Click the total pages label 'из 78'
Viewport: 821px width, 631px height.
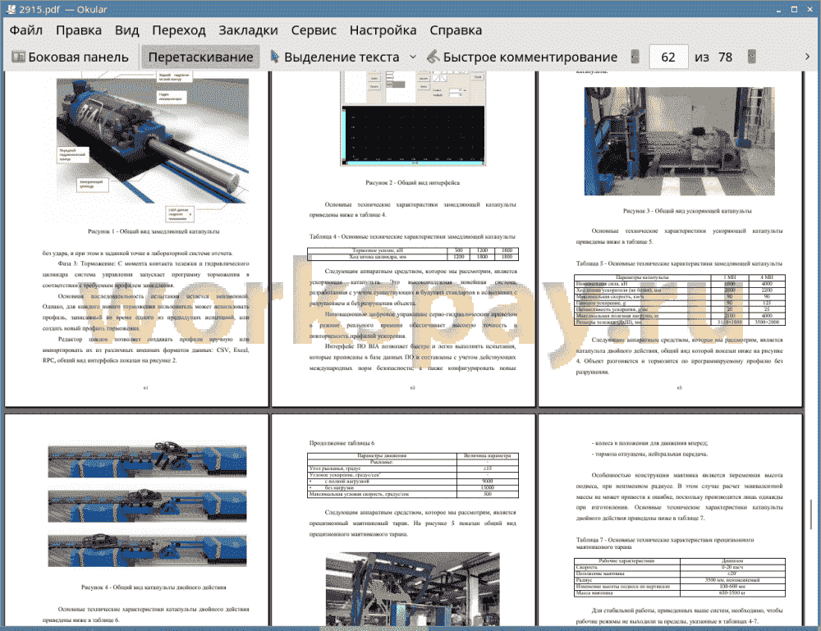coord(713,57)
